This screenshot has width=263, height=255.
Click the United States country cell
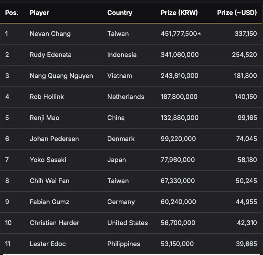[x=128, y=223]
